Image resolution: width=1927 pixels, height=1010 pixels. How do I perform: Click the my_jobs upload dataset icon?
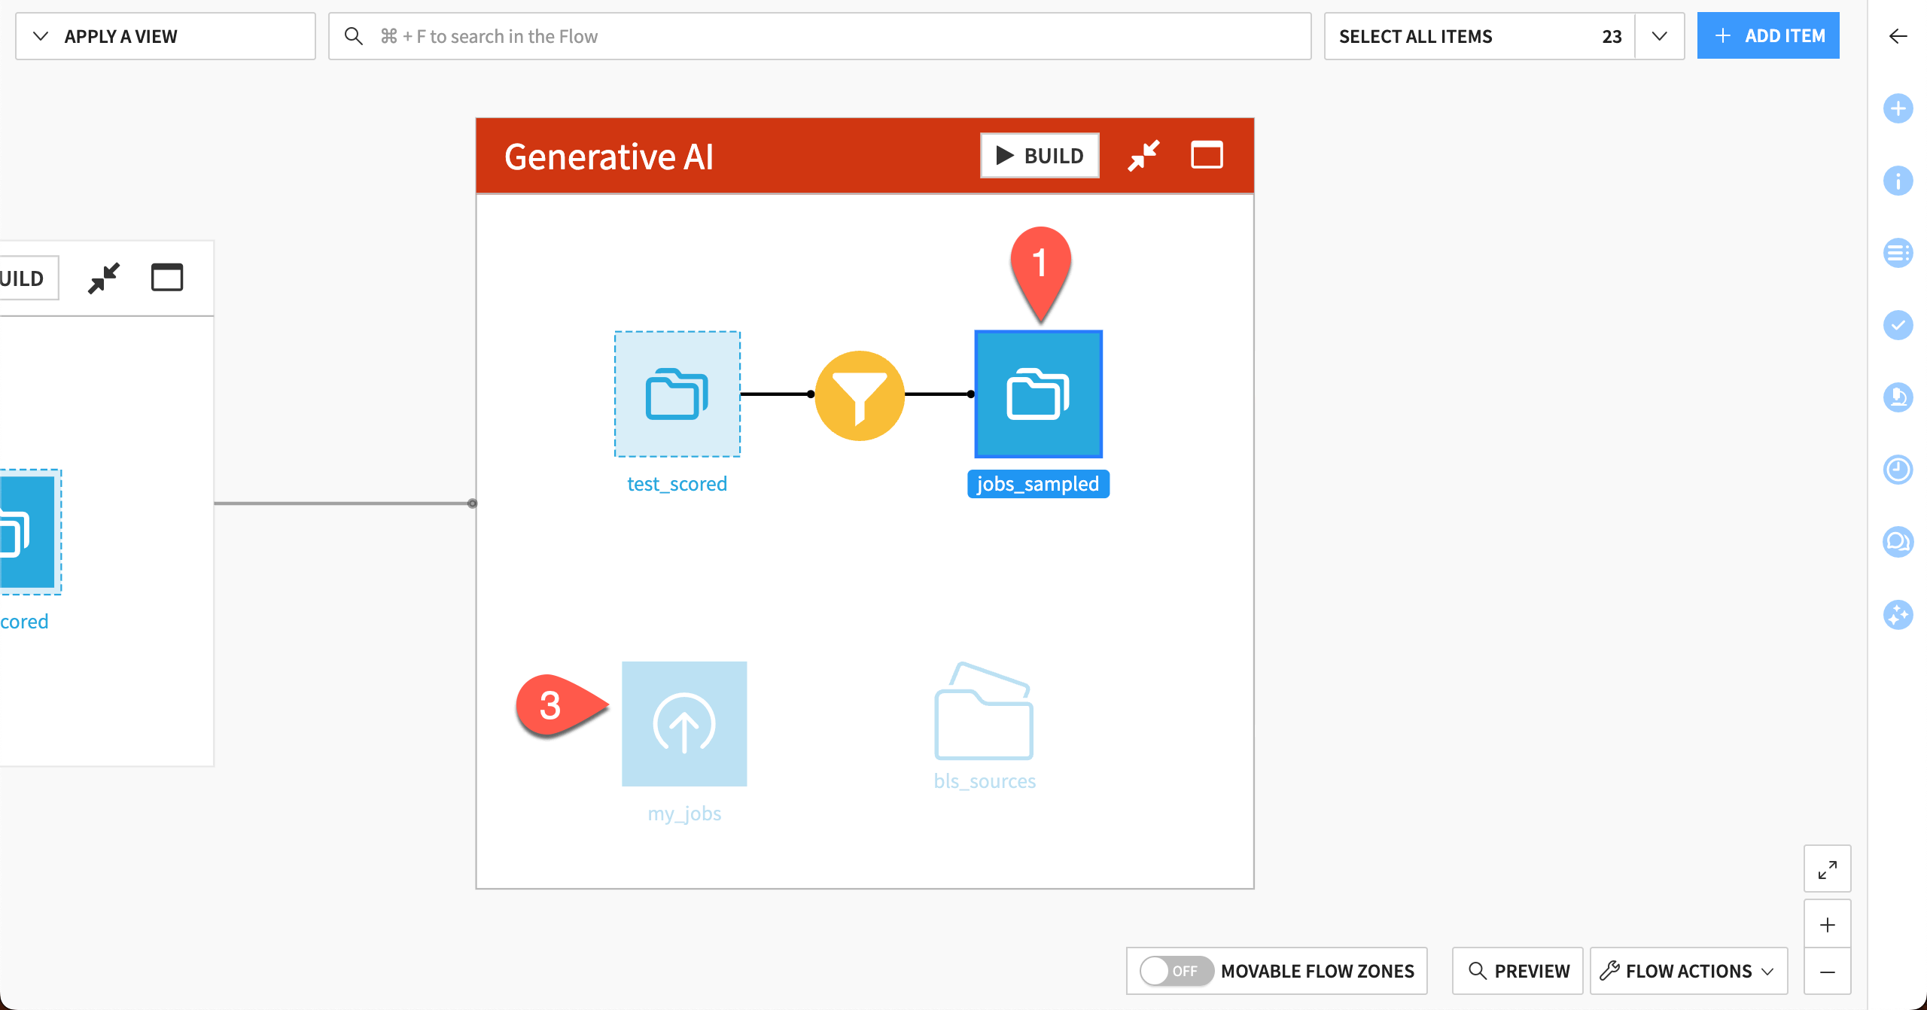684,724
